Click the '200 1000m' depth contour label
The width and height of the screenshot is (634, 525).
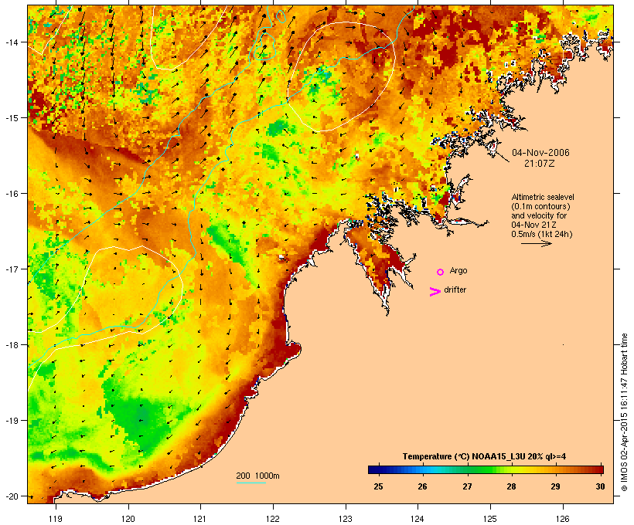tap(257, 476)
